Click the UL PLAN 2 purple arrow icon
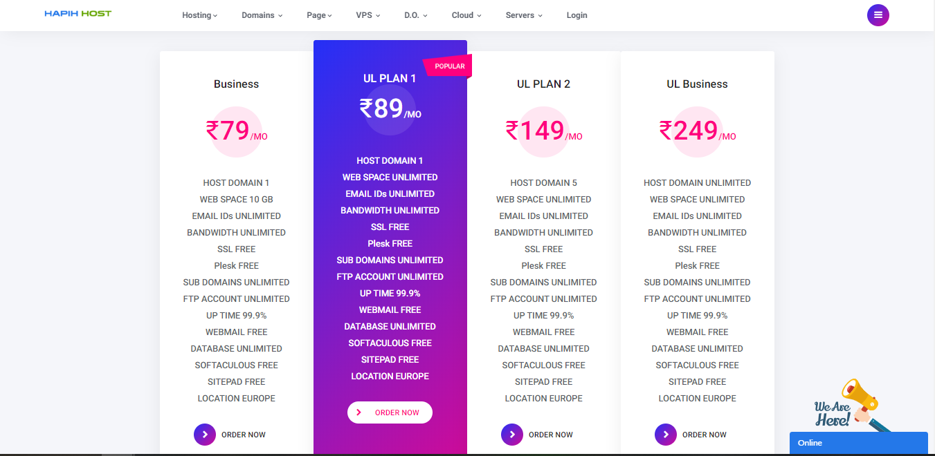The height and width of the screenshot is (456, 935). 512,435
